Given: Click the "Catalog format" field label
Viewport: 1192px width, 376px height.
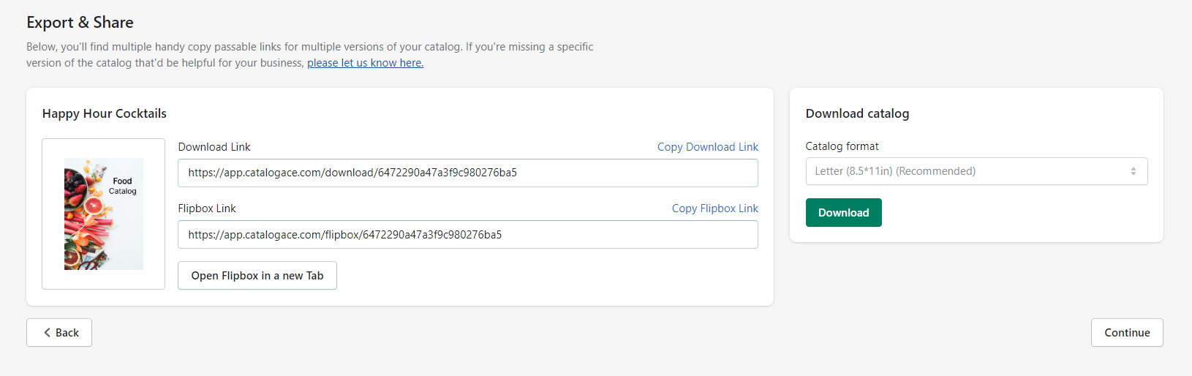Looking at the screenshot, I should pos(842,146).
